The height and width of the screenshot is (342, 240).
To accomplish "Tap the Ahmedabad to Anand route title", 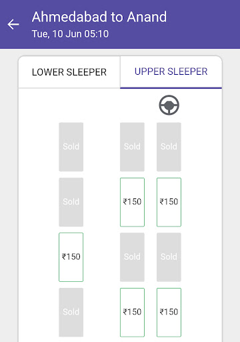I will coord(99,17).
